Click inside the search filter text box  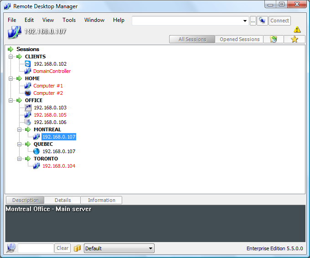click(x=36, y=248)
